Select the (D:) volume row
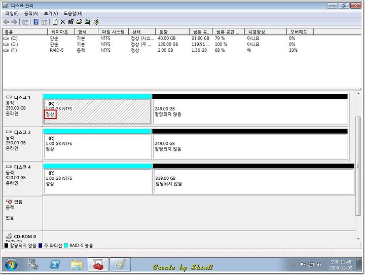Viewport: 365px width, 275px height. [x=158, y=44]
